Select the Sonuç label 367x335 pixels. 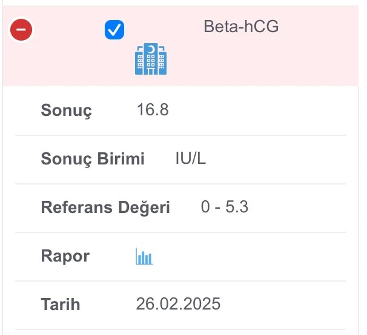[x=66, y=111]
